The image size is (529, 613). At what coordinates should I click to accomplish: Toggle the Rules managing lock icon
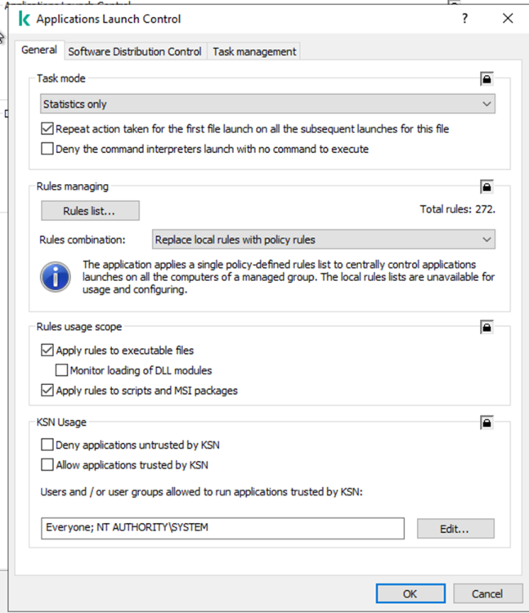click(486, 186)
